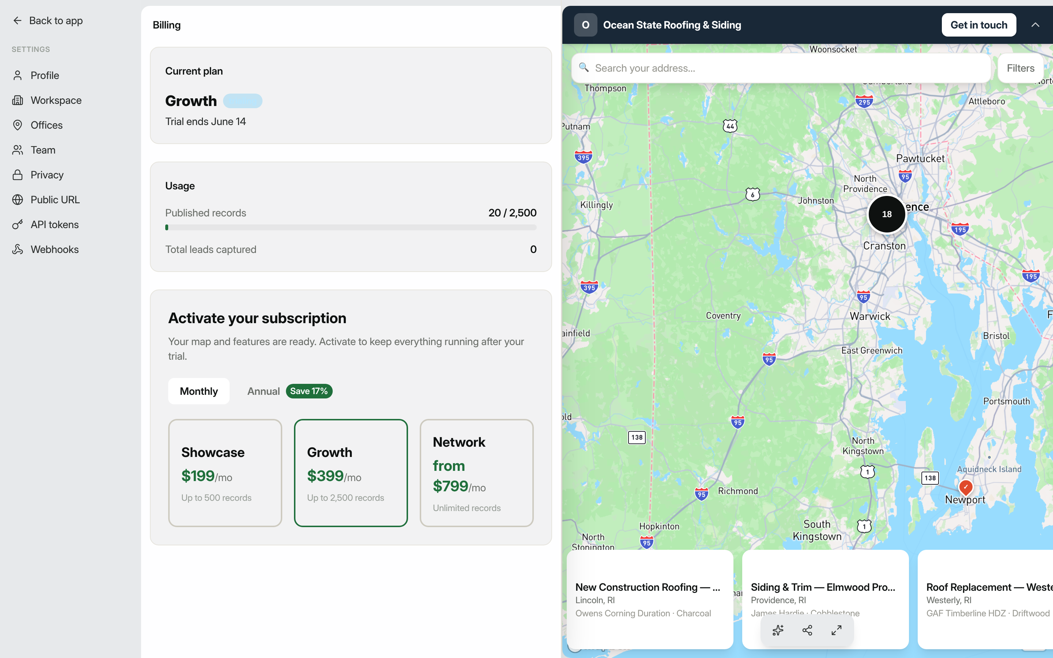The width and height of the screenshot is (1053, 658).
Task: Click the Back to app arrow icon
Action: click(18, 20)
